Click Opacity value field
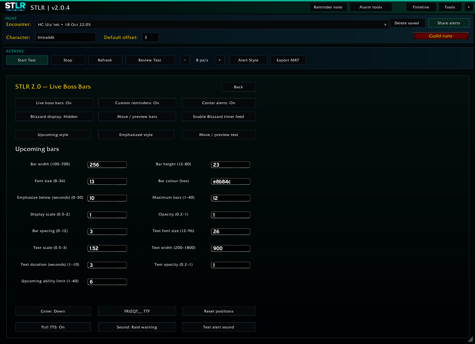The width and height of the screenshot is (475, 344). pos(231,215)
